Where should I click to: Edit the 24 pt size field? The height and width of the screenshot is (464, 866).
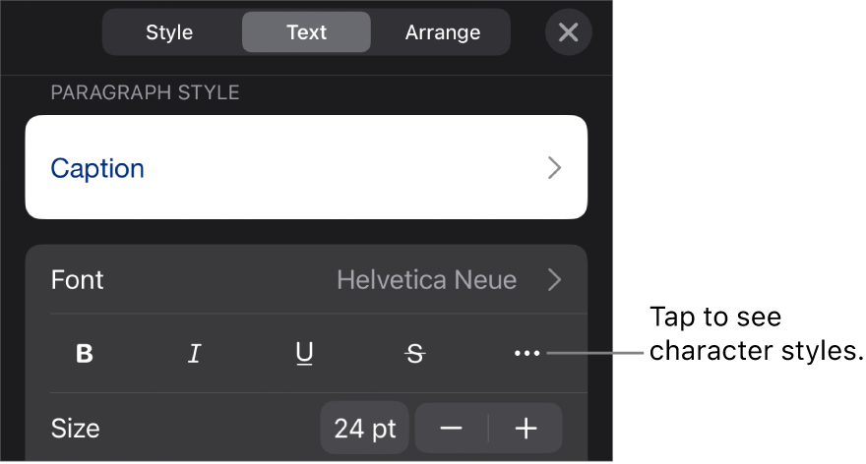click(x=364, y=429)
